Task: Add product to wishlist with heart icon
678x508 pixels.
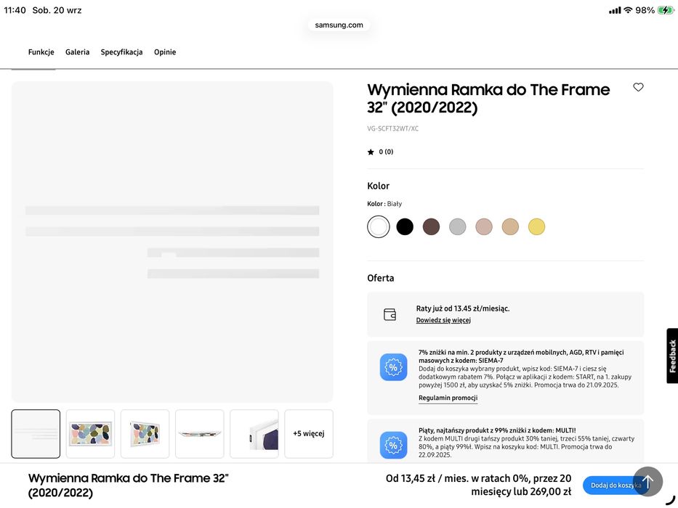Action: pyautogui.click(x=638, y=87)
